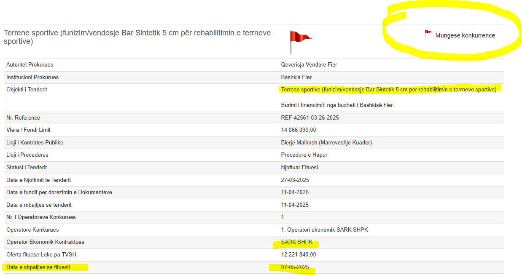The image size is (522, 275).
Task: Click the winner announcement date 07-05-2025
Action: (295, 267)
